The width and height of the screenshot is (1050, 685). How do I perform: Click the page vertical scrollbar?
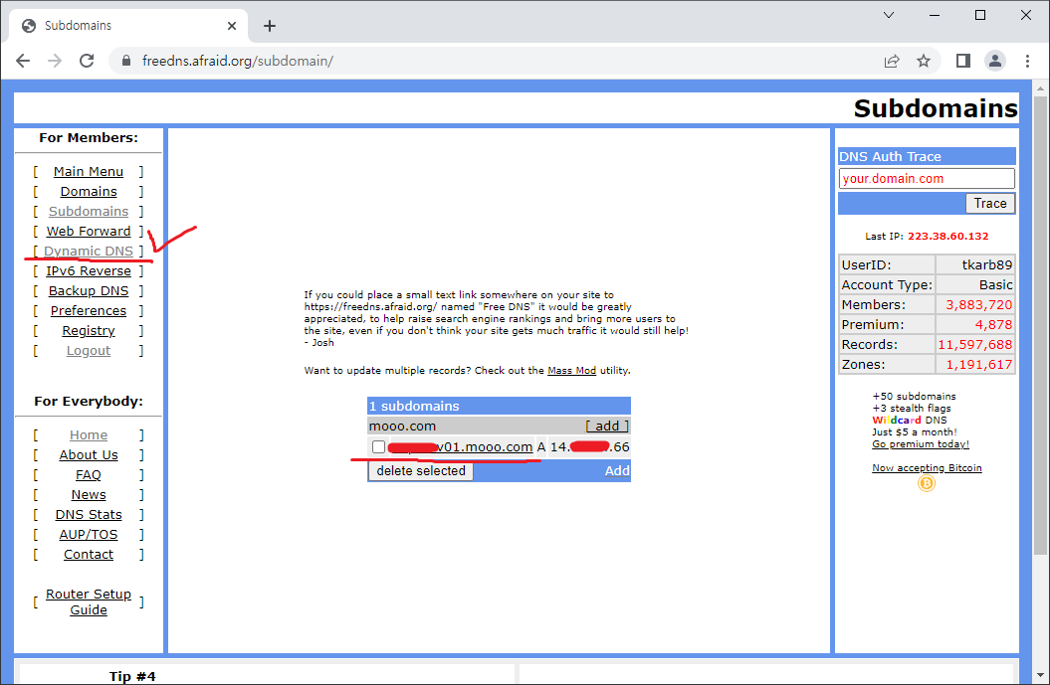click(x=1040, y=325)
